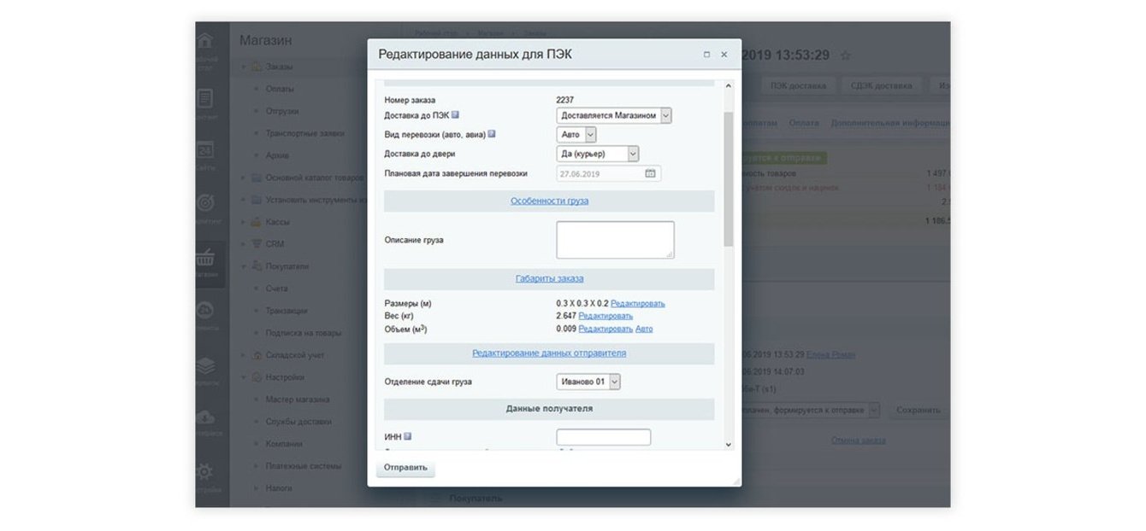Click the dialog scrollbar up arrow

click(x=729, y=86)
